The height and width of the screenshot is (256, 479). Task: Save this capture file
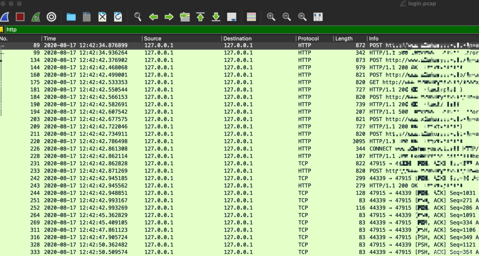coord(87,17)
